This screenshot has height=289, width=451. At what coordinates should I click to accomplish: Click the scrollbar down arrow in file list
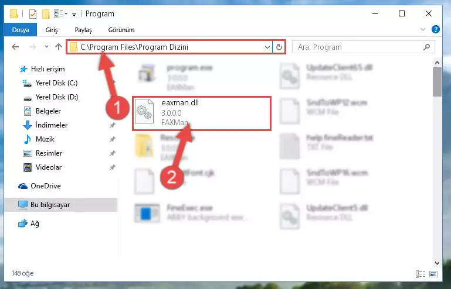click(437, 263)
